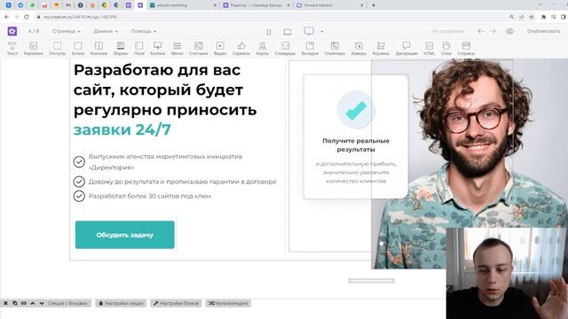Select the teal text заявки 24/7
The height and width of the screenshot is (319, 568).
[122, 129]
